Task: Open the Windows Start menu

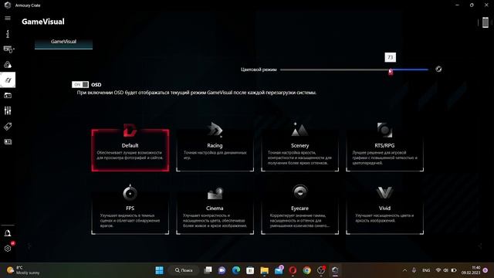Action: (160, 270)
